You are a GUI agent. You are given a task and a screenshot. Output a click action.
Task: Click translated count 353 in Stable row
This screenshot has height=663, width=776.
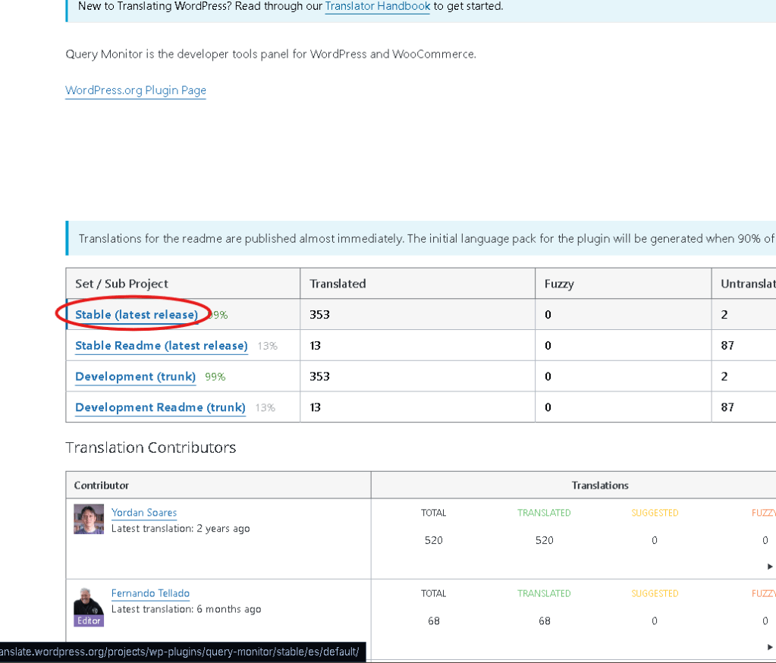point(319,315)
